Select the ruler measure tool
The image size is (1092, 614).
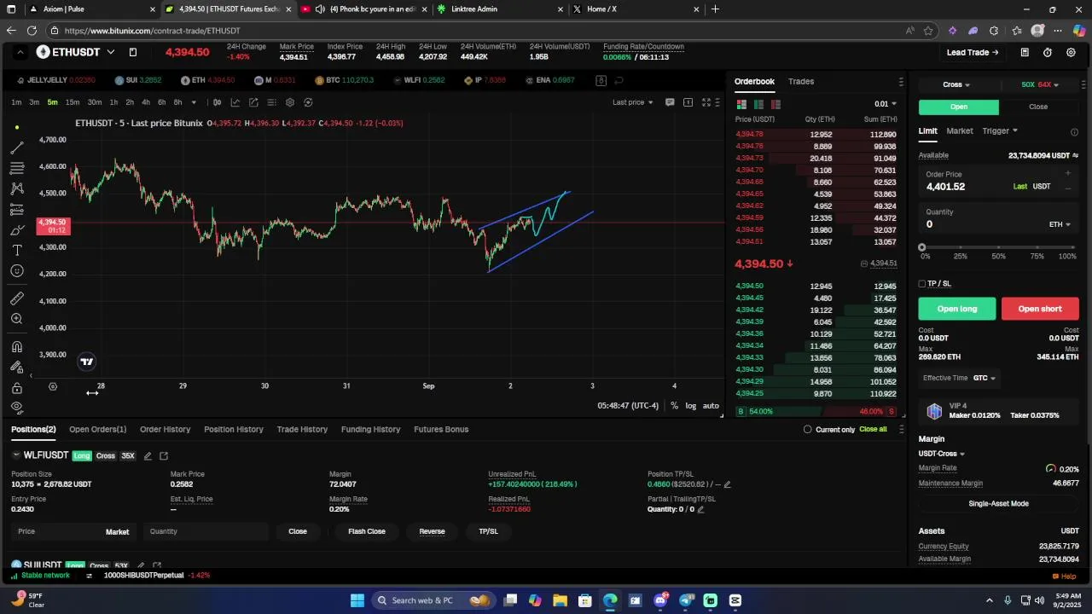pyautogui.click(x=16, y=298)
